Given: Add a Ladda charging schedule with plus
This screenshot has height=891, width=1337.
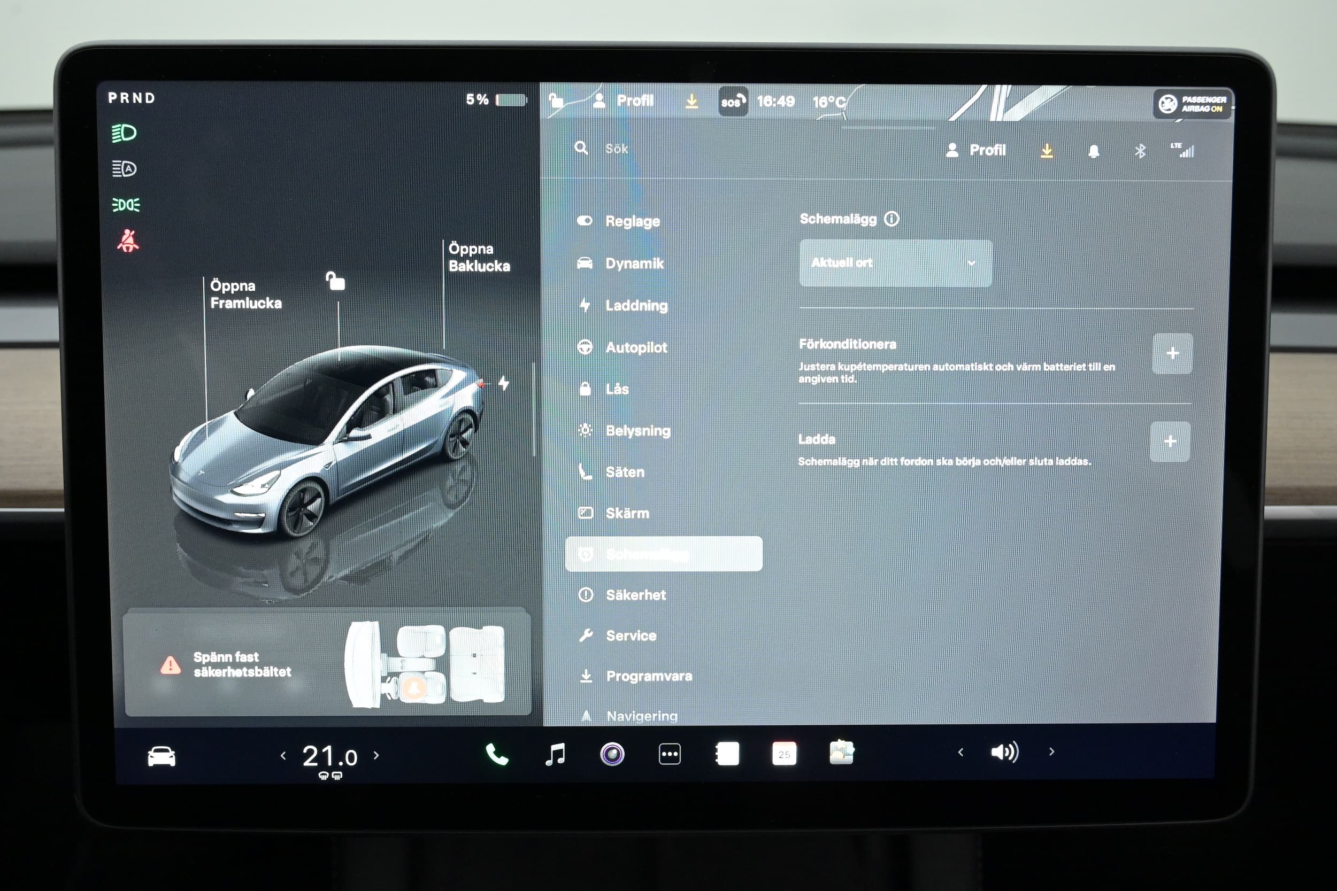Looking at the screenshot, I should pos(1170,441).
